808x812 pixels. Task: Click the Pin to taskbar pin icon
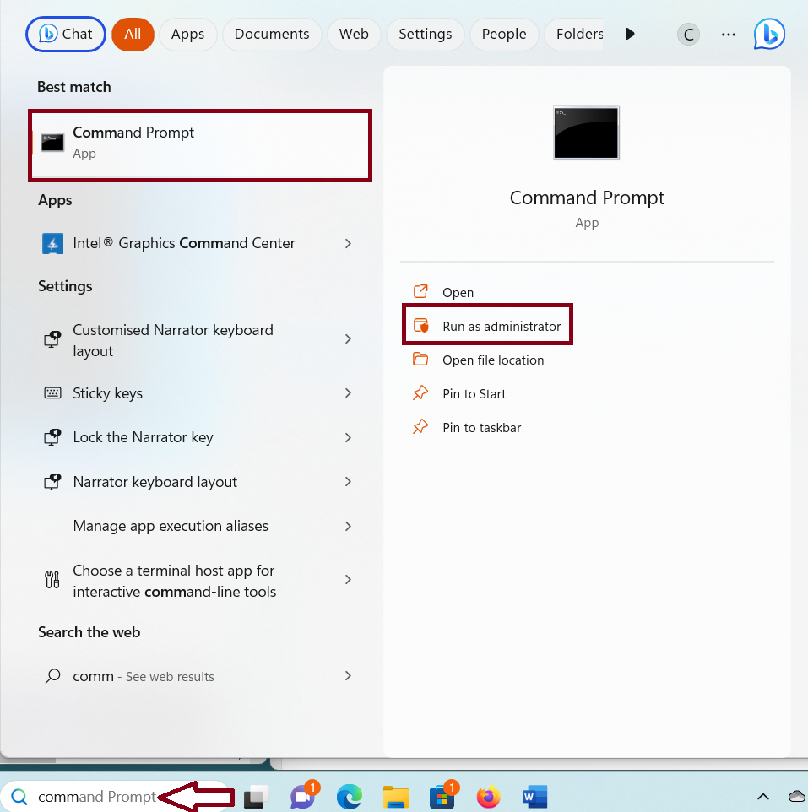[420, 427]
